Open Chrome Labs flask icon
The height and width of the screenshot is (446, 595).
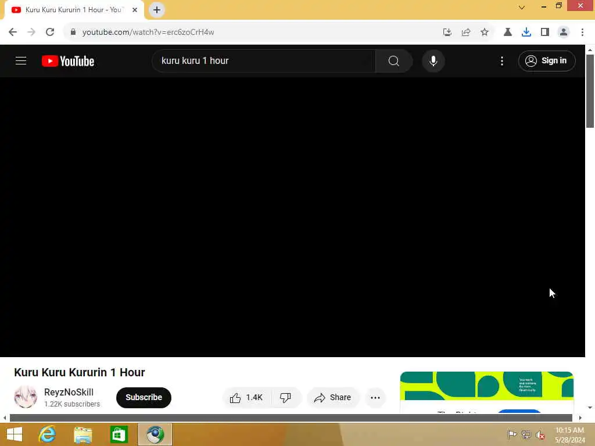click(x=508, y=33)
